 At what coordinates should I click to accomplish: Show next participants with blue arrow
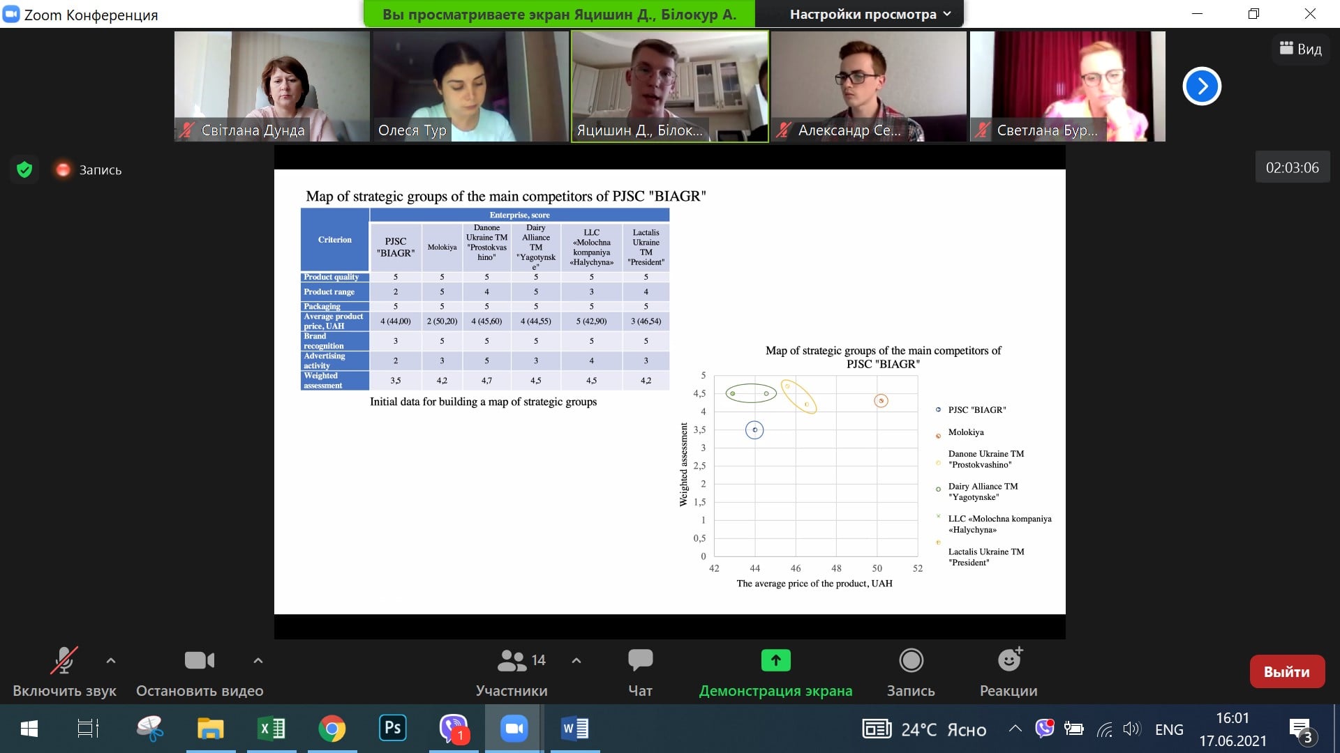[1201, 86]
